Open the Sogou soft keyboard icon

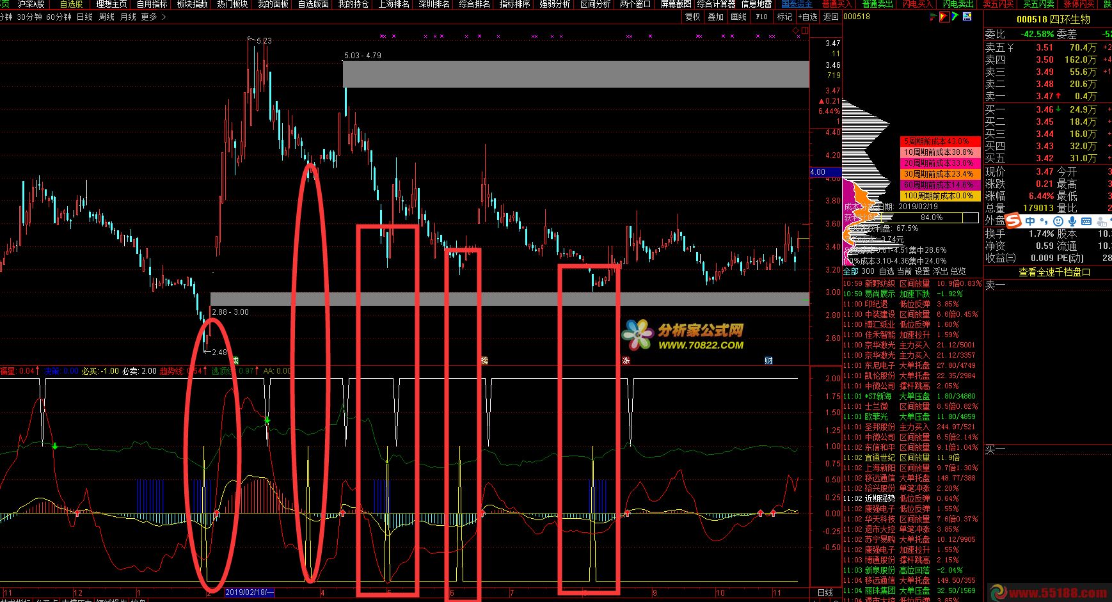[1086, 221]
